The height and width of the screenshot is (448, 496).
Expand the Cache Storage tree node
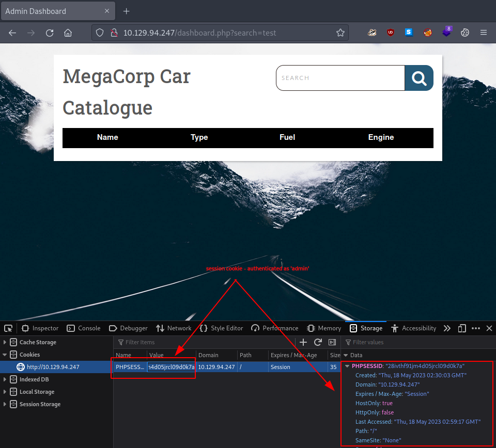pyautogui.click(x=5, y=342)
